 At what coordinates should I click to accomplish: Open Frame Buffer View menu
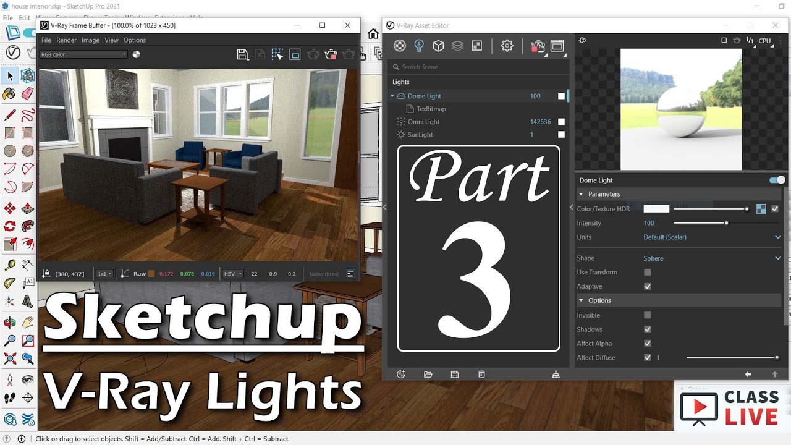pyautogui.click(x=111, y=40)
